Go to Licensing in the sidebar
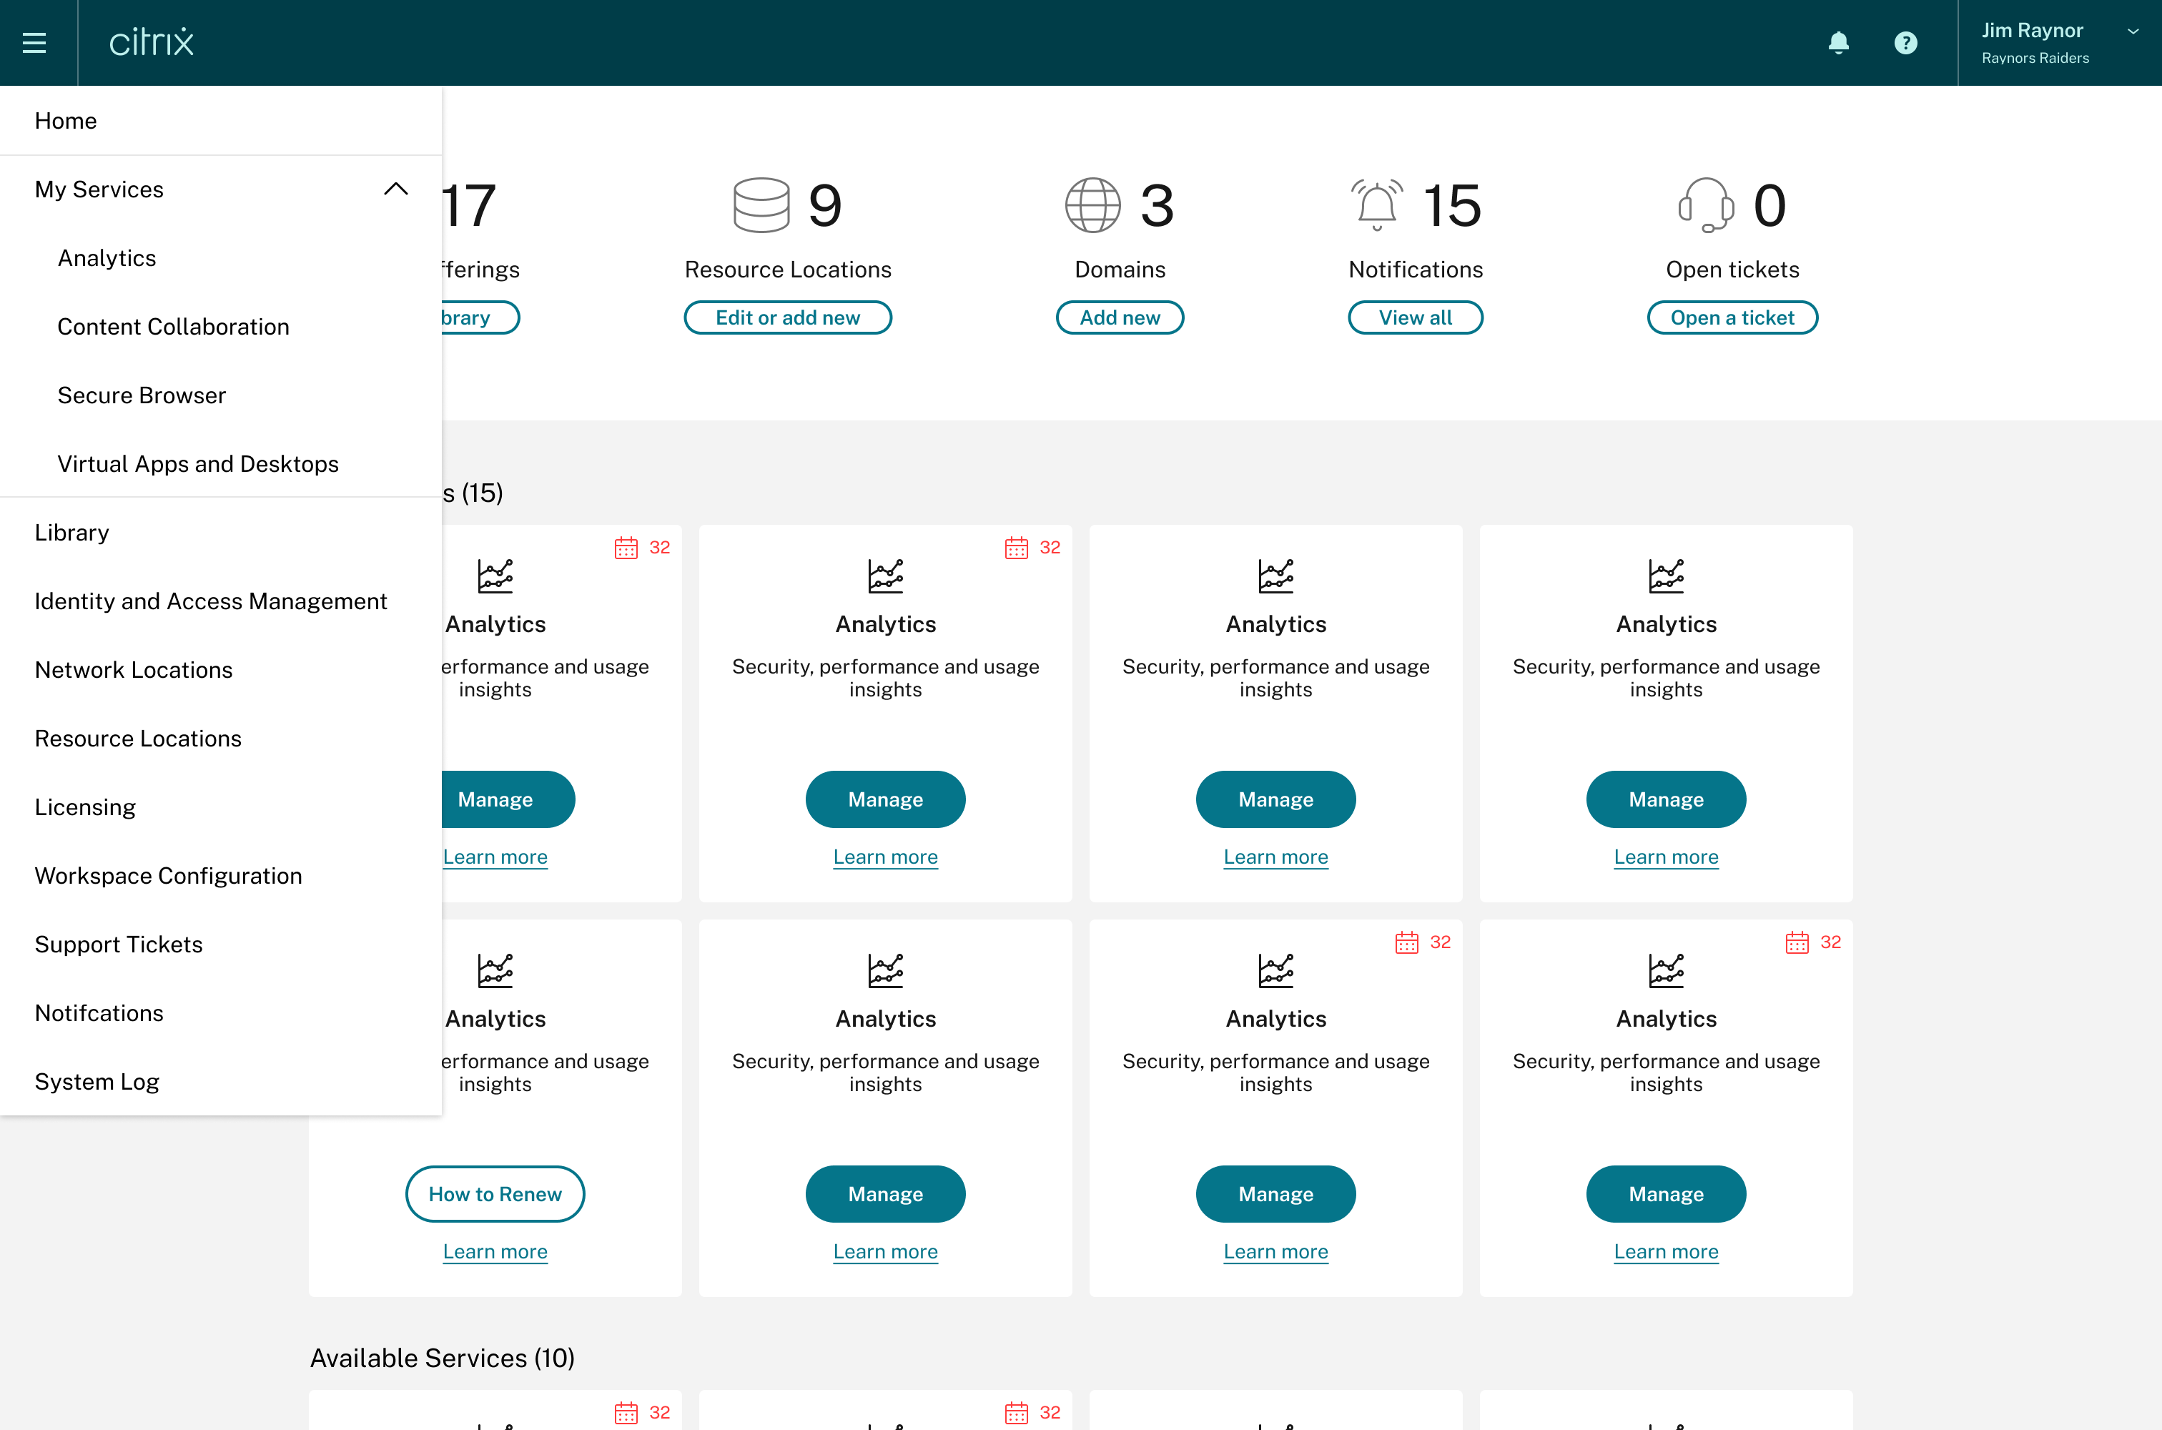Screen dimensions: 2162x1430 (85, 807)
